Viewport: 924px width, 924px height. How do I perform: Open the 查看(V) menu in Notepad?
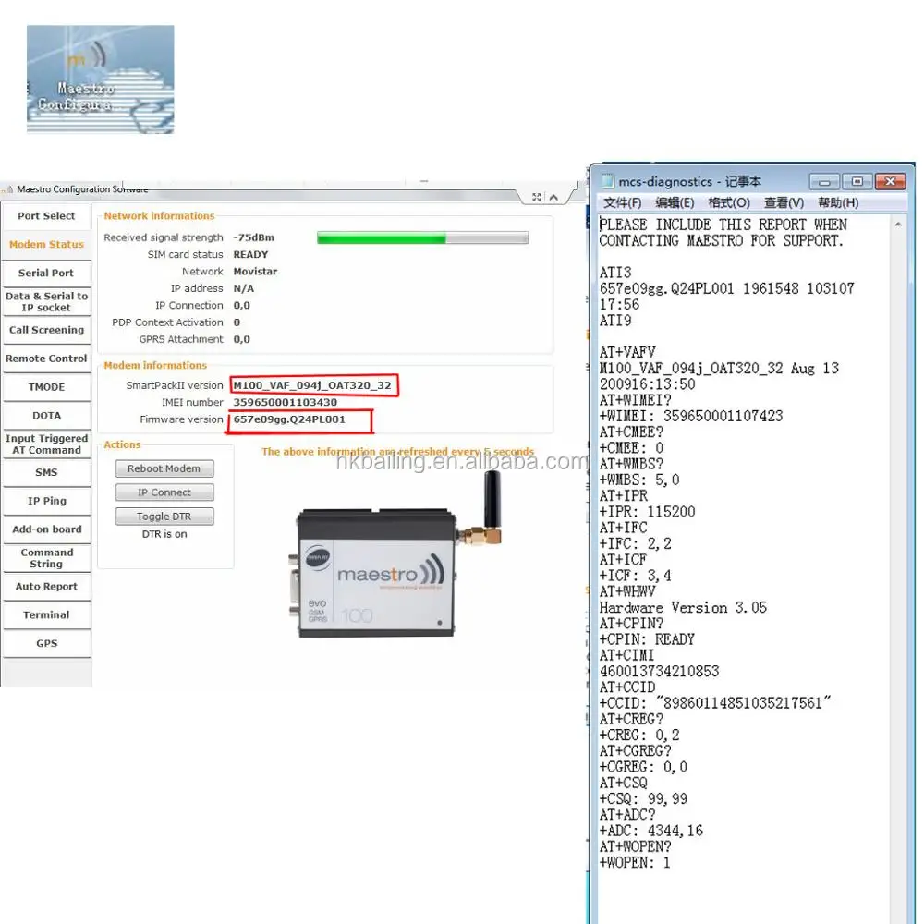pos(784,203)
